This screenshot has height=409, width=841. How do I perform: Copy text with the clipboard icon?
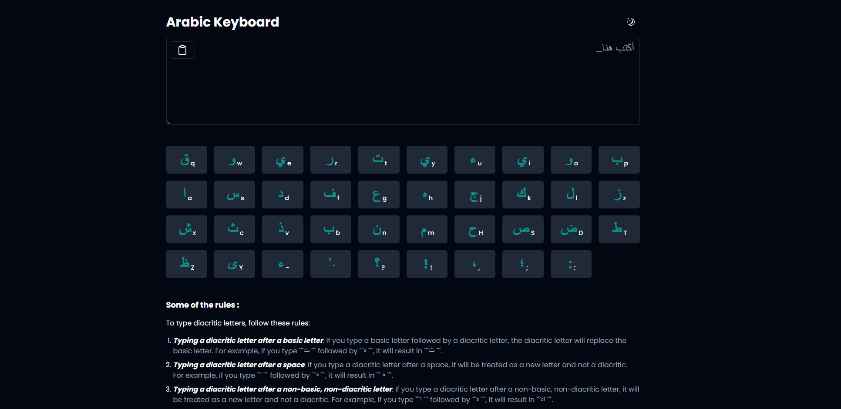pyautogui.click(x=182, y=50)
